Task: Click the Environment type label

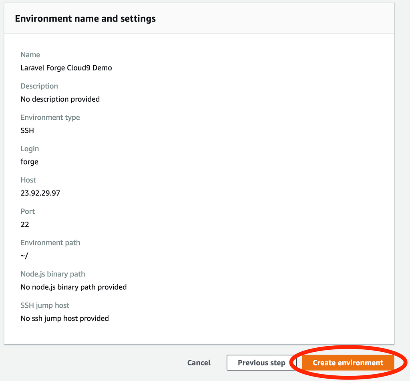Action: pyautogui.click(x=50, y=117)
